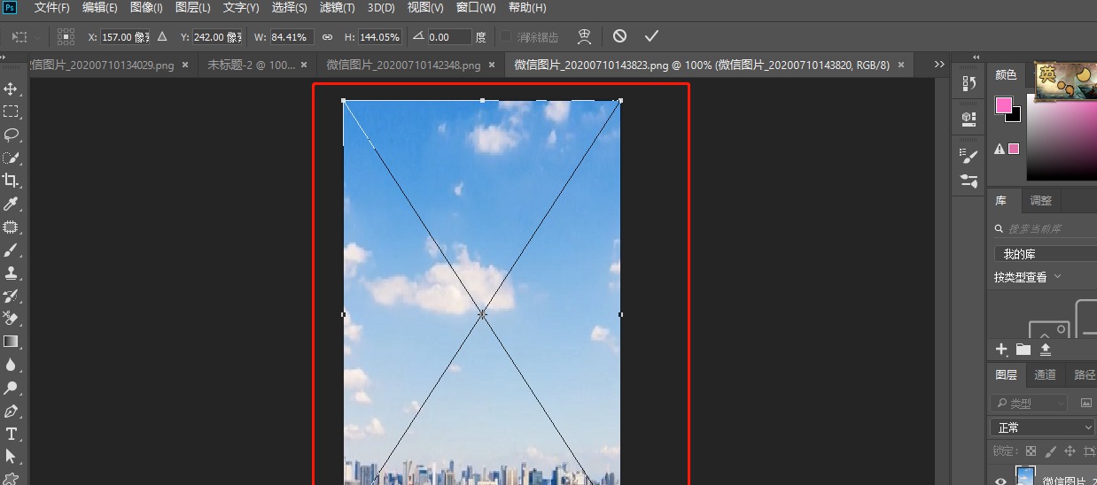The height and width of the screenshot is (485, 1097).
Task: Cancel the transform in options bar
Action: (x=619, y=36)
